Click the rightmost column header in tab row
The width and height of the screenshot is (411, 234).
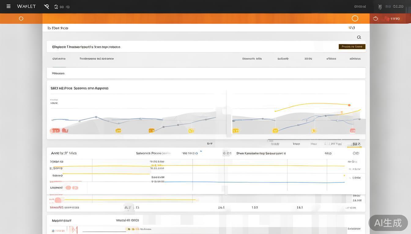coord(355,59)
